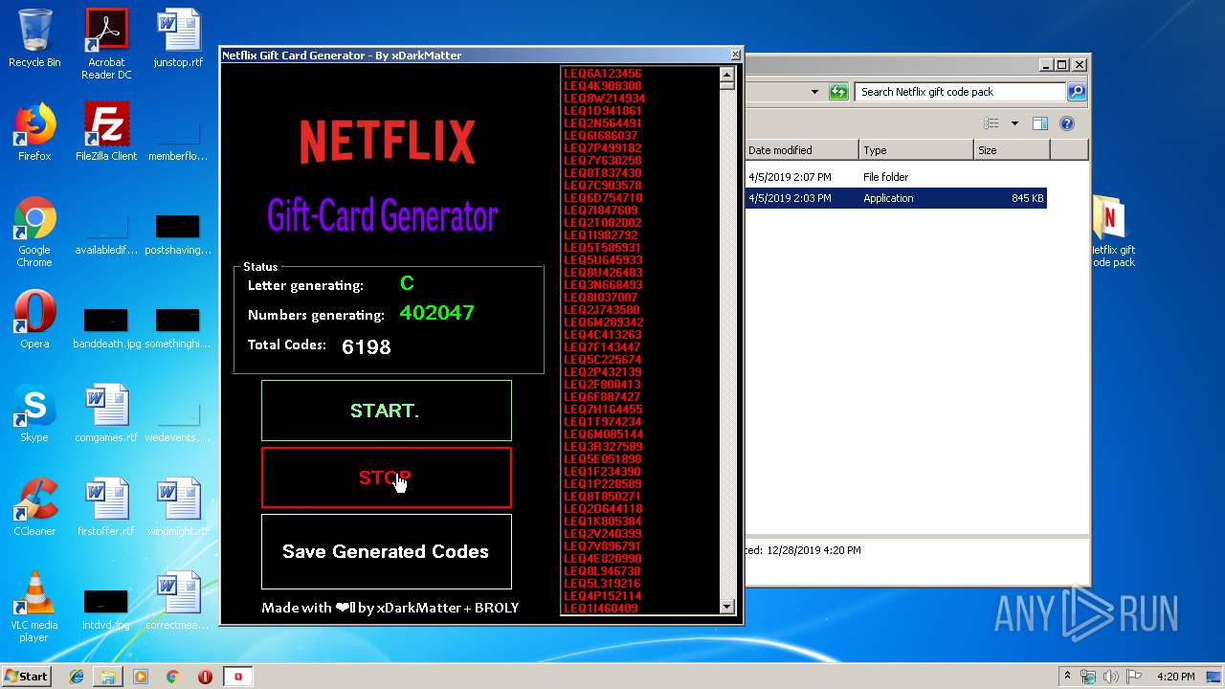Viewport: 1225px width, 689px height.
Task: Click the green refresh button in Explorer
Action: [838, 92]
